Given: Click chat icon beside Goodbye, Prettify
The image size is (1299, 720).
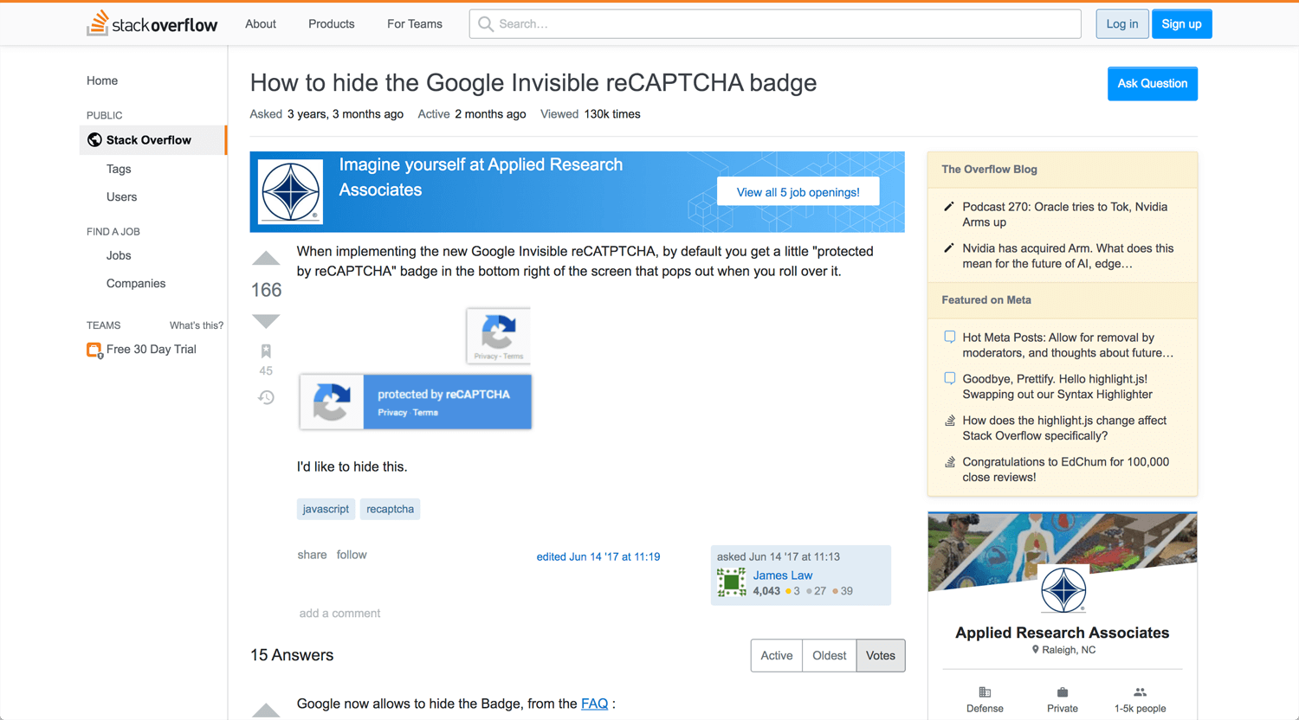Looking at the screenshot, I should coord(949,379).
